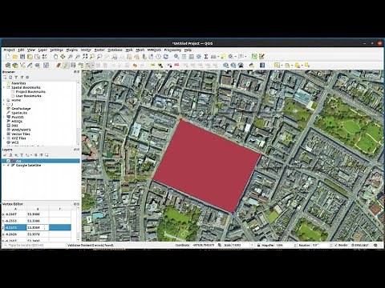Click the Open Layer Styling icon in Layers panel
Image resolution: width=385 pixels, height=288 pixels.
(x=5, y=155)
